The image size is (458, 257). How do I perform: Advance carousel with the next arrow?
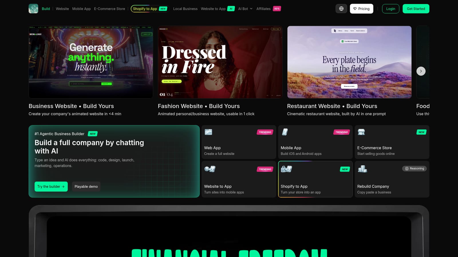(421, 71)
